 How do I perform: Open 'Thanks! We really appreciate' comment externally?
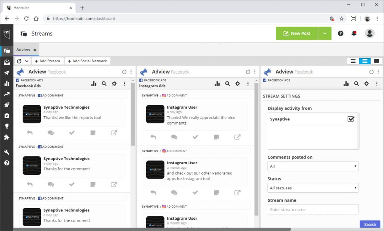coord(237,137)
